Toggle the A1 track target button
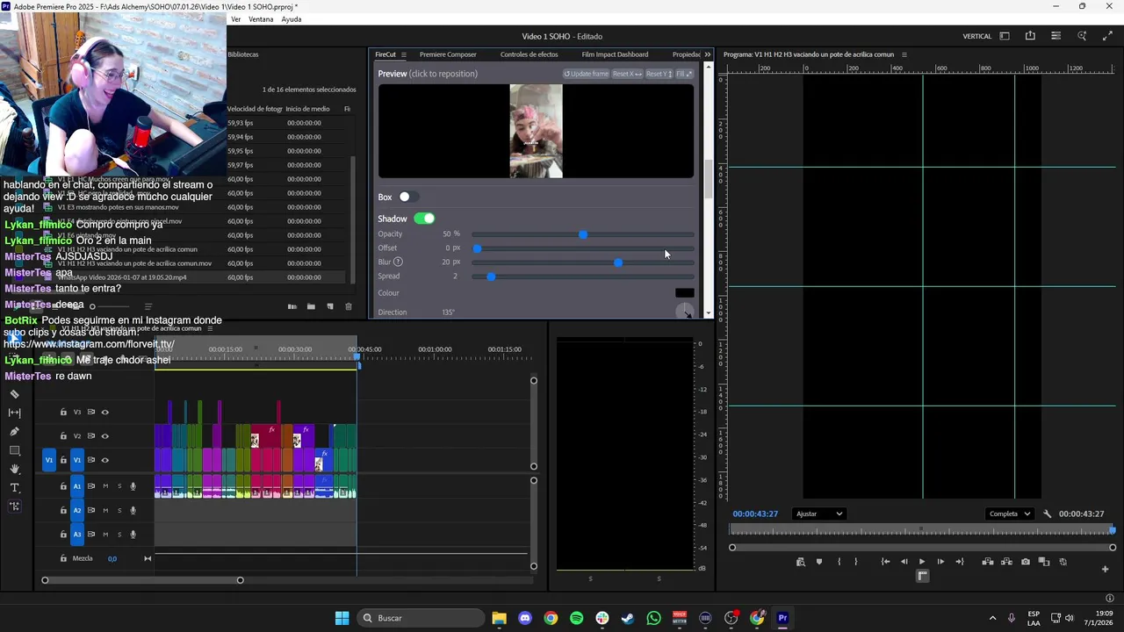Viewport: 1124px width, 632px height. (x=77, y=486)
